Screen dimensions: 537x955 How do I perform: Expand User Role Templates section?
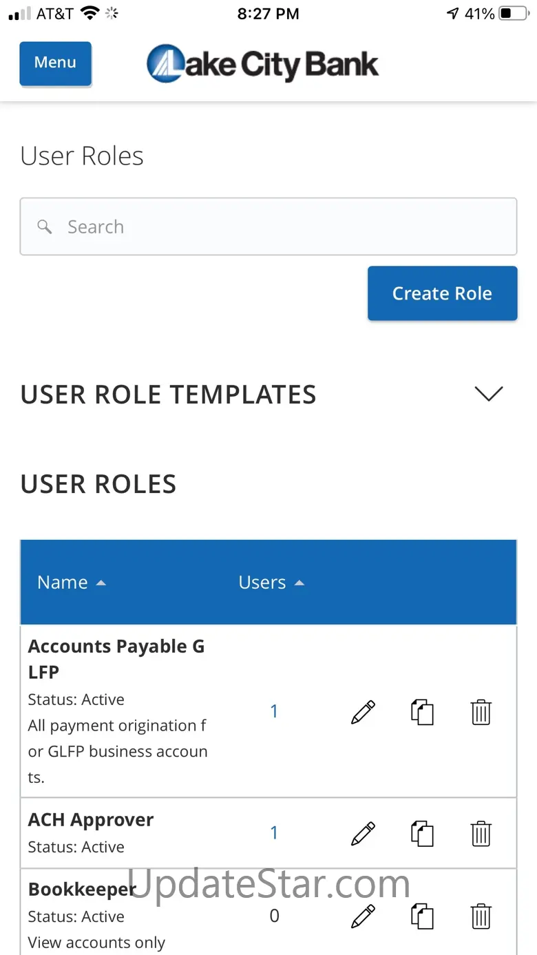click(489, 394)
